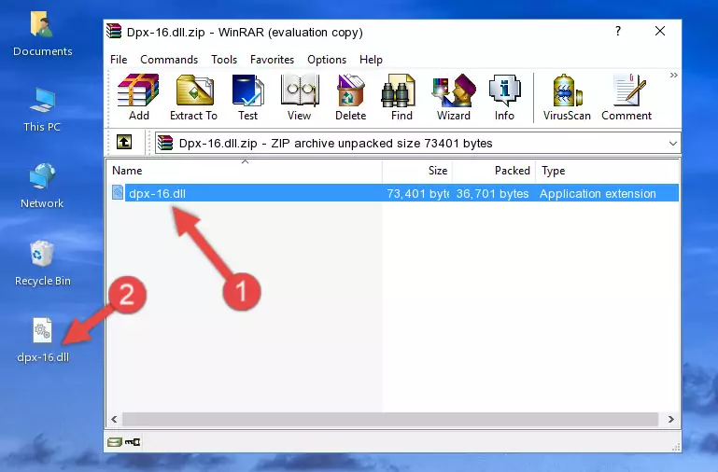Viewport: 718px width, 472px height.
Task: Click the horizontal scrollbar track
Action: pyautogui.click(x=390, y=420)
